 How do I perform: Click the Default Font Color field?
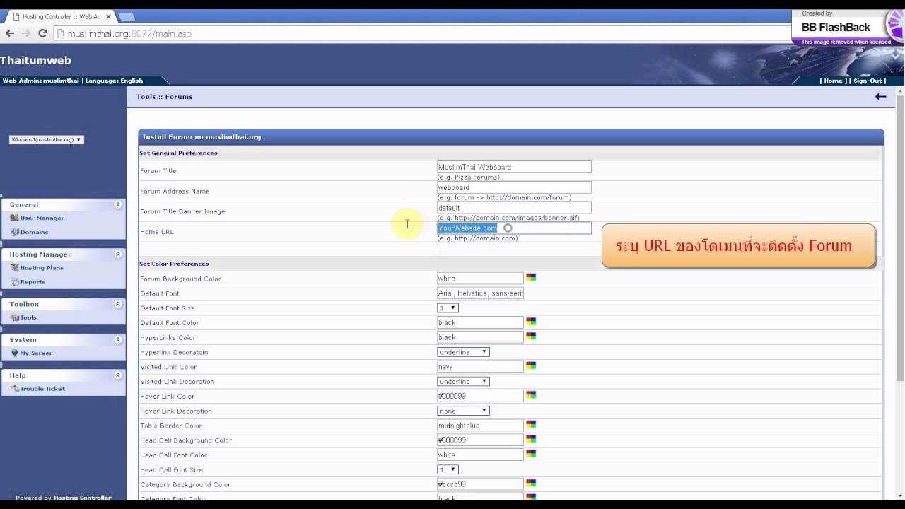click(x=480, y=322)
